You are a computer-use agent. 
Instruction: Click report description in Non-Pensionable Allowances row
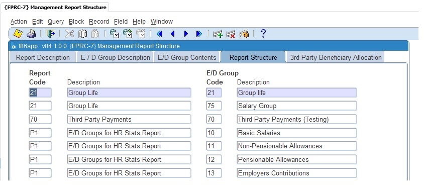point(129,146)
